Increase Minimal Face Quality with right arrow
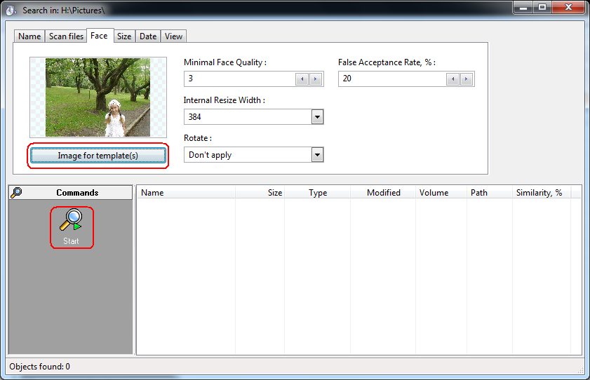The height and width of the screenshot is (380, 590). [x=316, y=79]
